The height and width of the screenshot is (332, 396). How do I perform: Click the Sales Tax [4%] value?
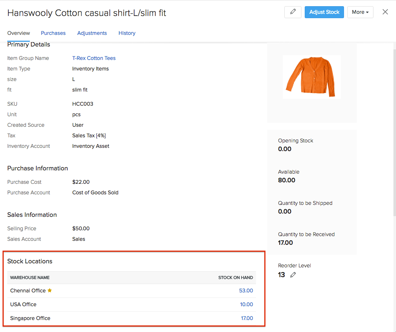pos(89,136)
